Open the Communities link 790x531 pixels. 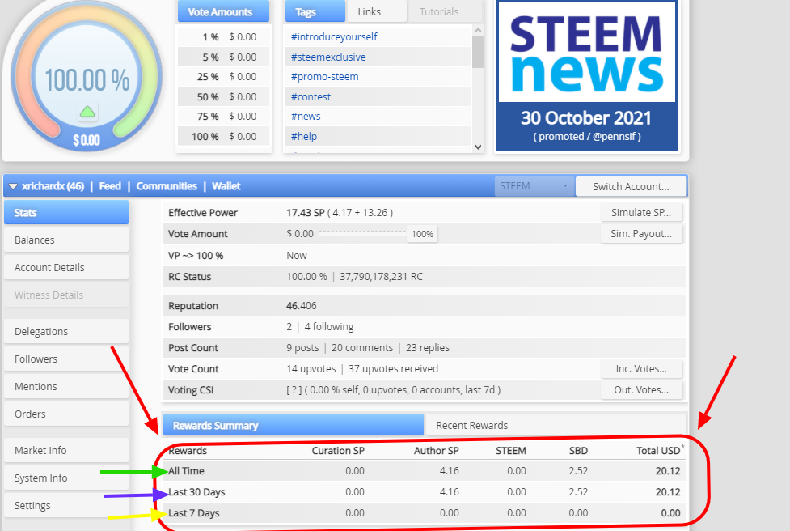pos(167,186)
